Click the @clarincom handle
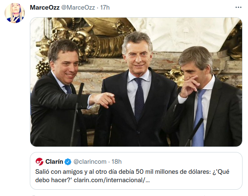The height and width of the screenshot is (196, 248). (90, 162)
